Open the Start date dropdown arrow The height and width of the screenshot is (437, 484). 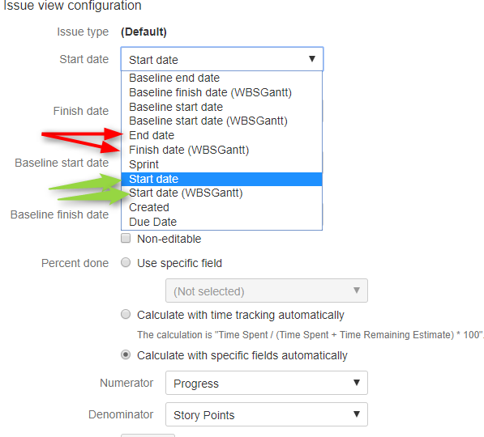pos(312,58)
